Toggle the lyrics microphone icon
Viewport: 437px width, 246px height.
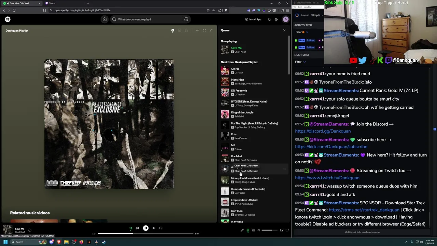pyautogui.click(x=242, y=230)
